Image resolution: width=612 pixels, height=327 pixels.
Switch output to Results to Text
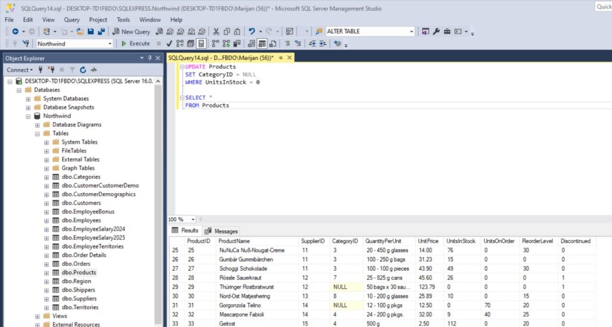(x=252, y=43)
